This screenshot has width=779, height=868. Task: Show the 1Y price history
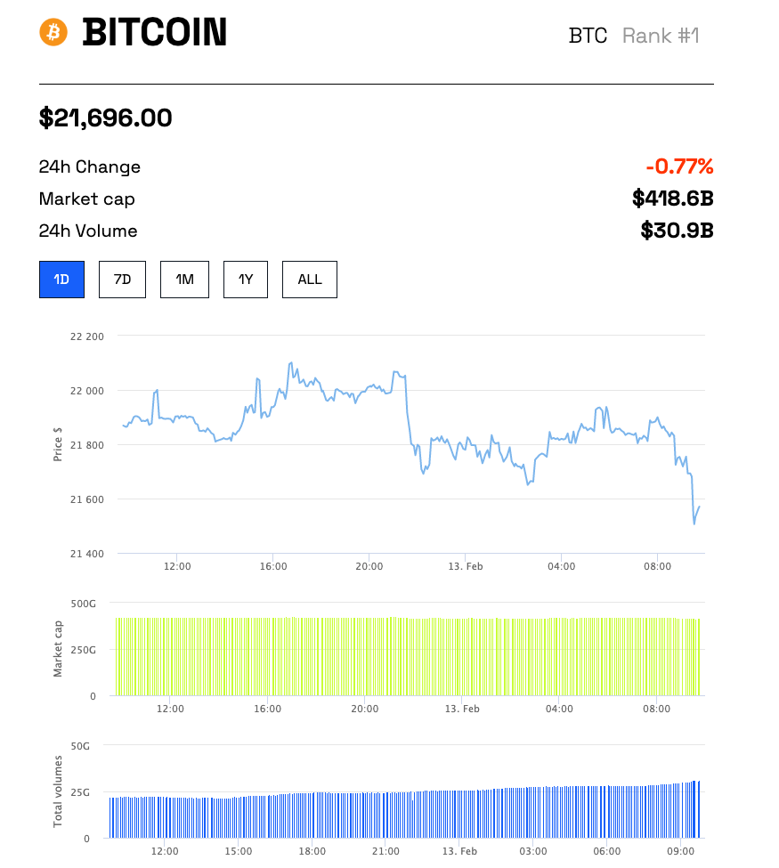click(x=246, y=280)
